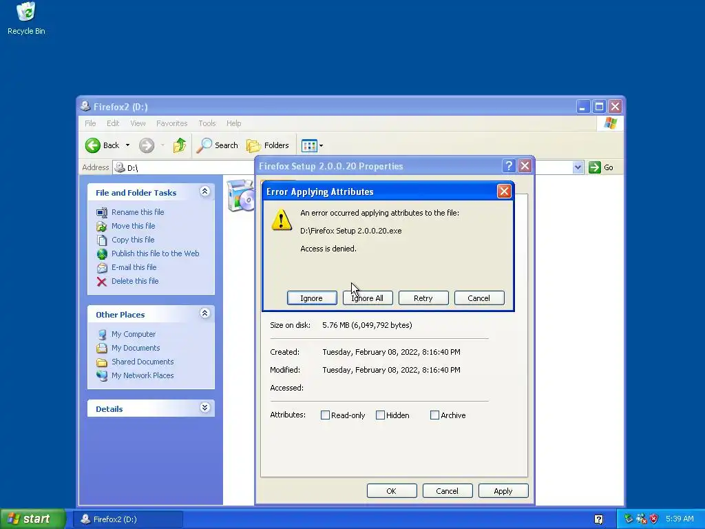Click the size '5.76 MB (6,049,792 bytes)'
This screenshot has width=705, height=529.
coord(367,325)
